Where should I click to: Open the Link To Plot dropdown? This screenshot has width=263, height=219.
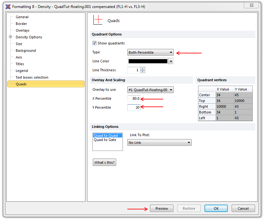click(159, 143)
